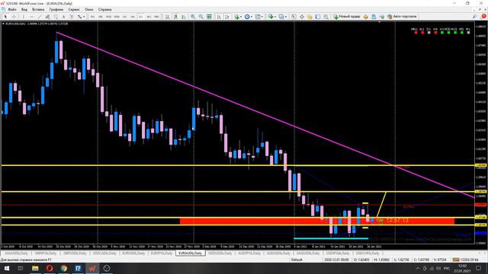Screen dimensions: 488x274
Task: Switch to the XAUUSDb,Daily chart tab
Action: tap(16, 253)
